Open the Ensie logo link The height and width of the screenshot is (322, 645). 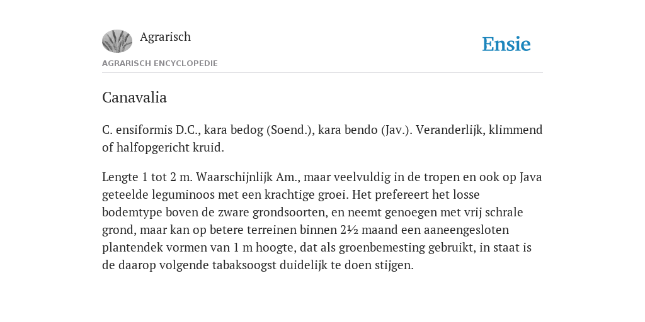(506, 44)
